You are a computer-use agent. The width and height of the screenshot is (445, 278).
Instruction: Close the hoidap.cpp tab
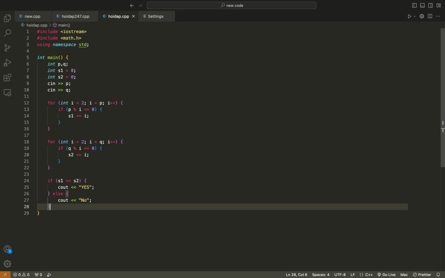click(133, 17)
